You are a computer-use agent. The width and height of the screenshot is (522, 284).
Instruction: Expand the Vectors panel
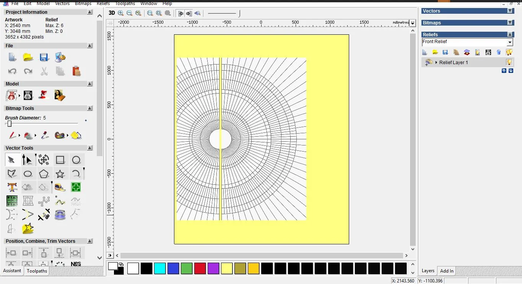coord(510,11)
